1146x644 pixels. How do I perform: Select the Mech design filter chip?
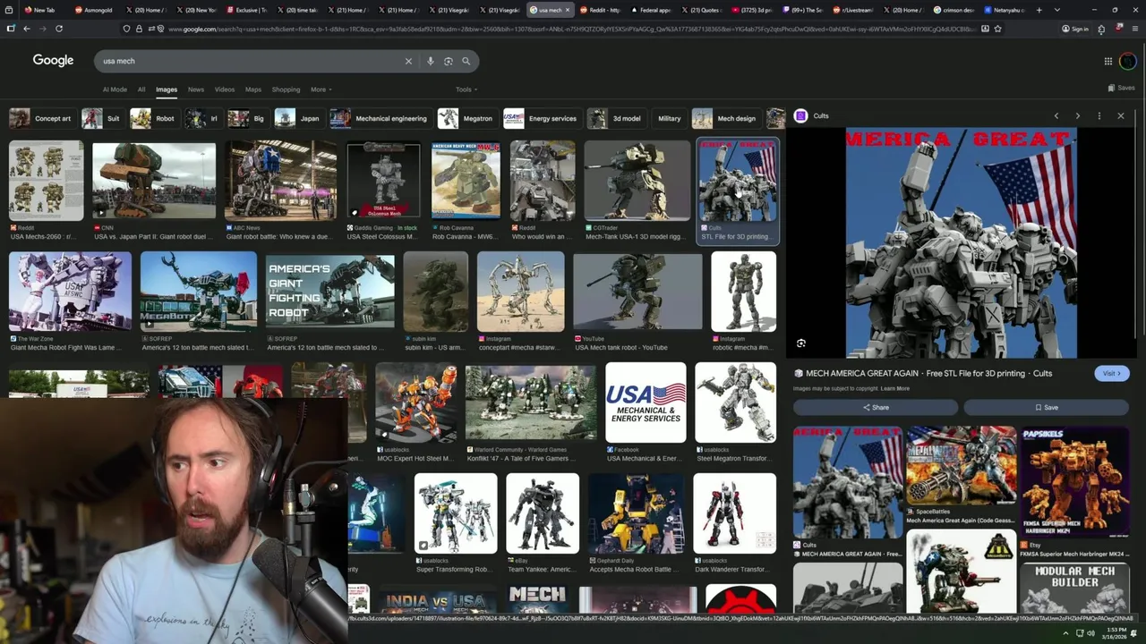[726, 118]
